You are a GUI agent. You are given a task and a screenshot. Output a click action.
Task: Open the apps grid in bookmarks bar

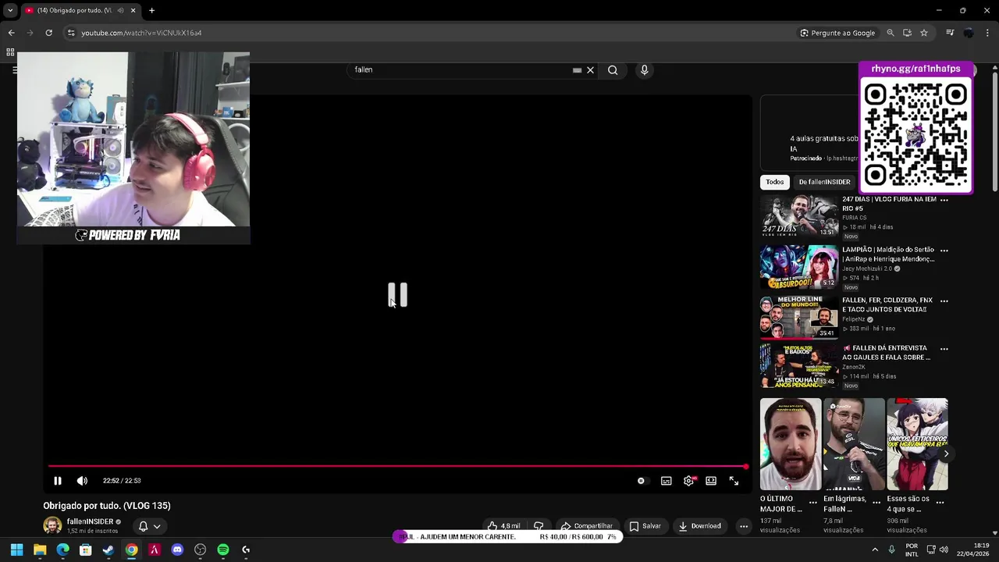pyautogui.click(x=10, y=52)
